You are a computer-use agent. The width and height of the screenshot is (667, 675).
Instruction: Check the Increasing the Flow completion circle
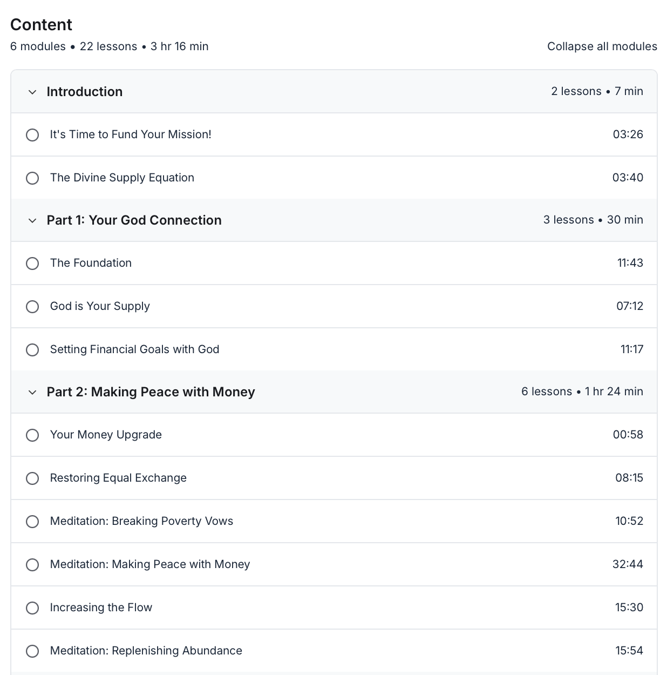pos(32,607)
